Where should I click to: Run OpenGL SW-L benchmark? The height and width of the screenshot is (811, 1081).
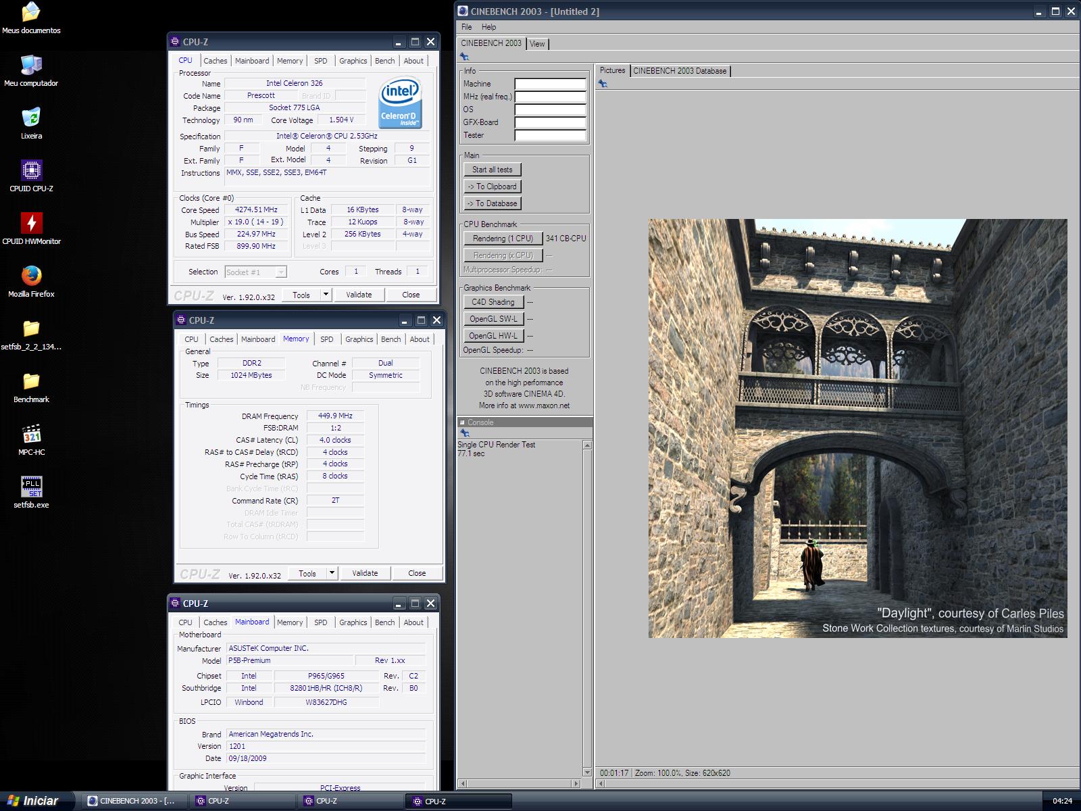(x=493, y=319)
